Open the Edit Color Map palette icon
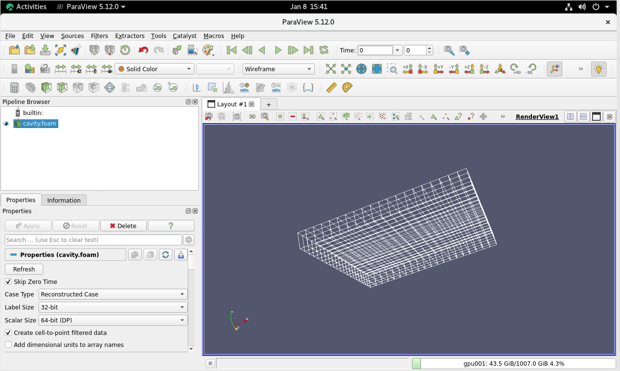The width and height of the screenshot is (620, 371). (x=208, y=50)
